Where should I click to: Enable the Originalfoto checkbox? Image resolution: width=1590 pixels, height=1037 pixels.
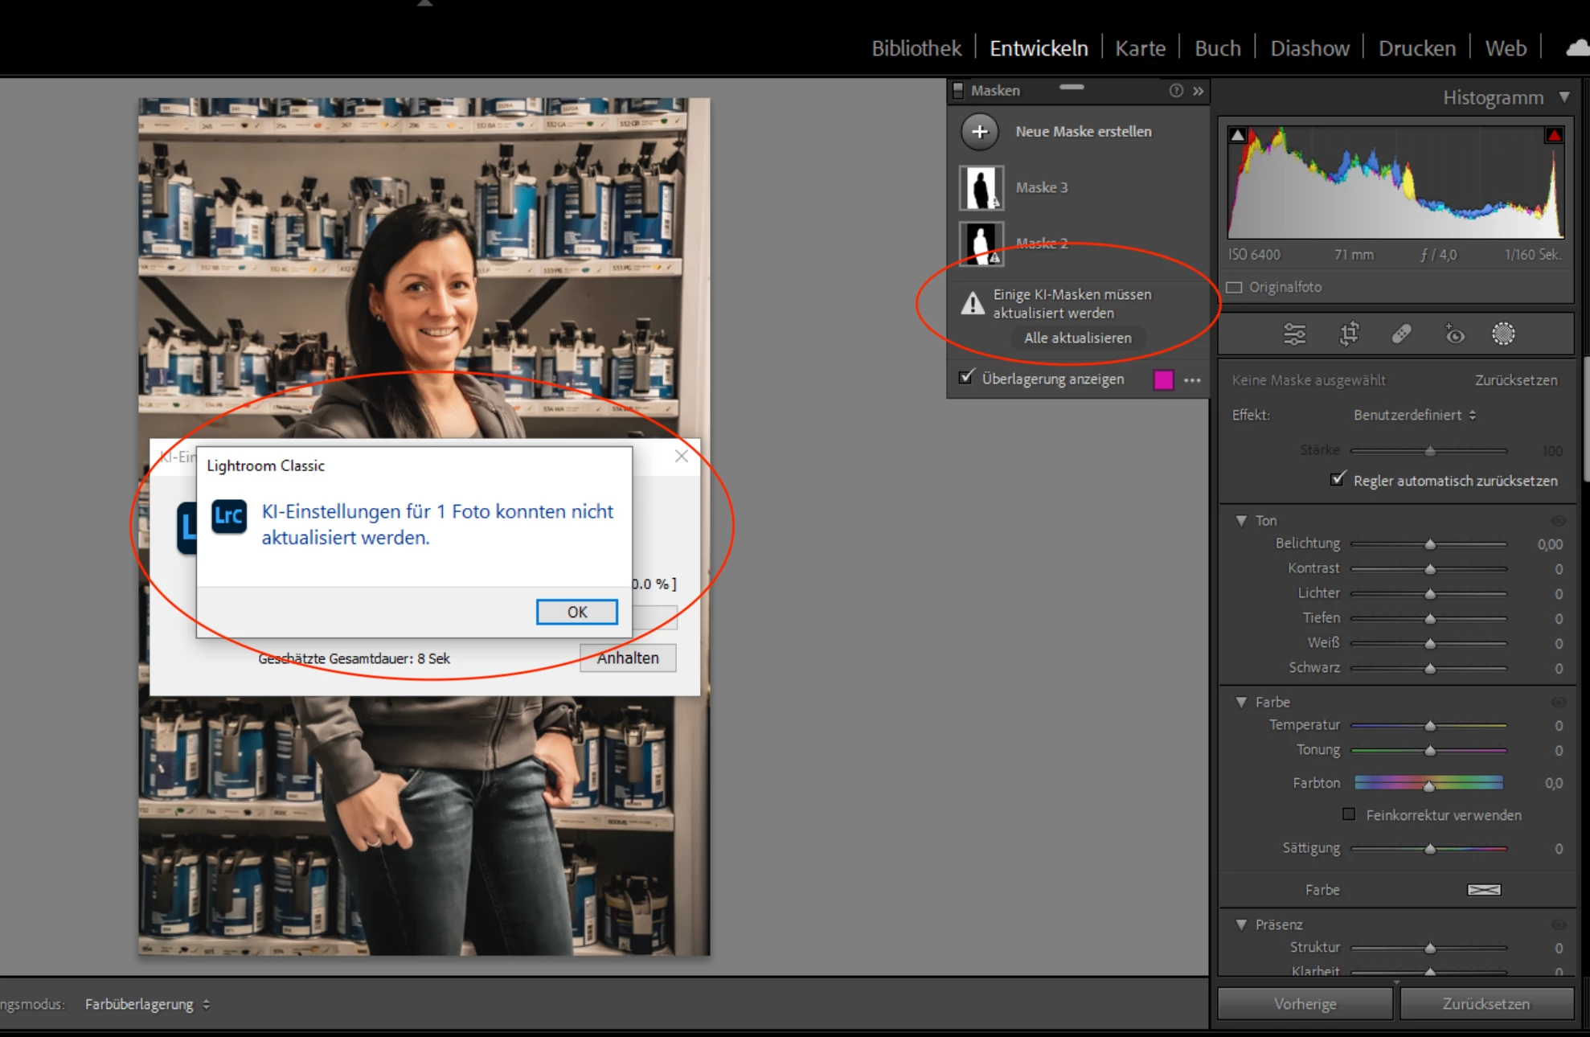coord(1235,287)
